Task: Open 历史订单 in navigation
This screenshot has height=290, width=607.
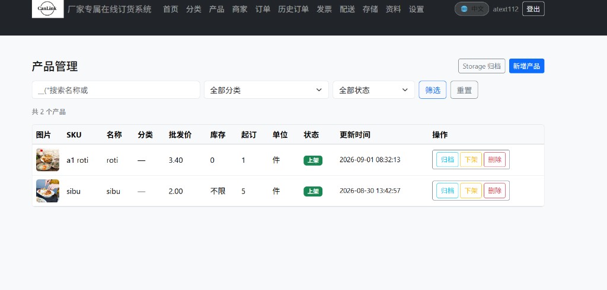Action: tap(293, 9)
